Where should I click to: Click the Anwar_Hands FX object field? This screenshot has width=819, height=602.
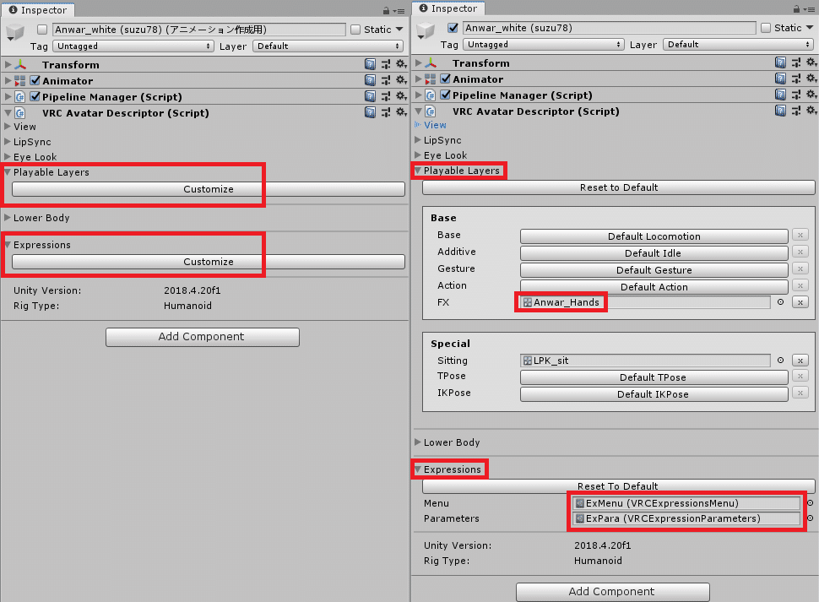coord(645,302)
